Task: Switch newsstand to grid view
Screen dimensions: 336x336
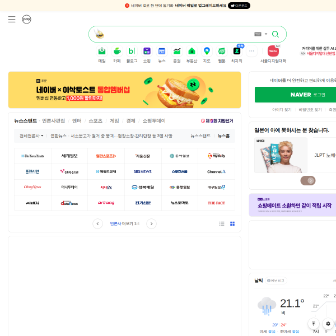Action: (232, 223)
